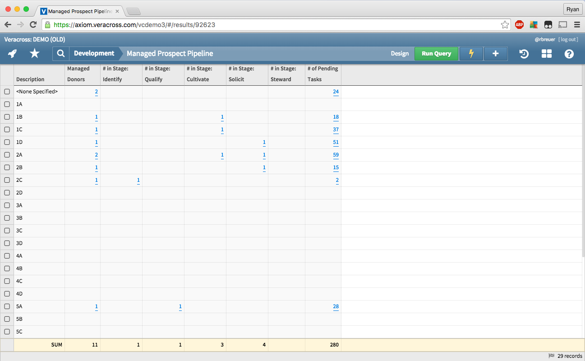Click the flag icon beside 29 records
This screenshot has height=361, width=585.
coord(551,356)
